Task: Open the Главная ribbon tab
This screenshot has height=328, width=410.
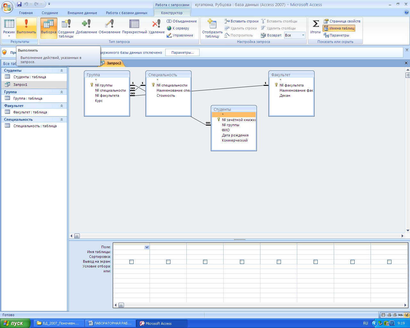Action: pyautogui.click(x=26, y=13)
